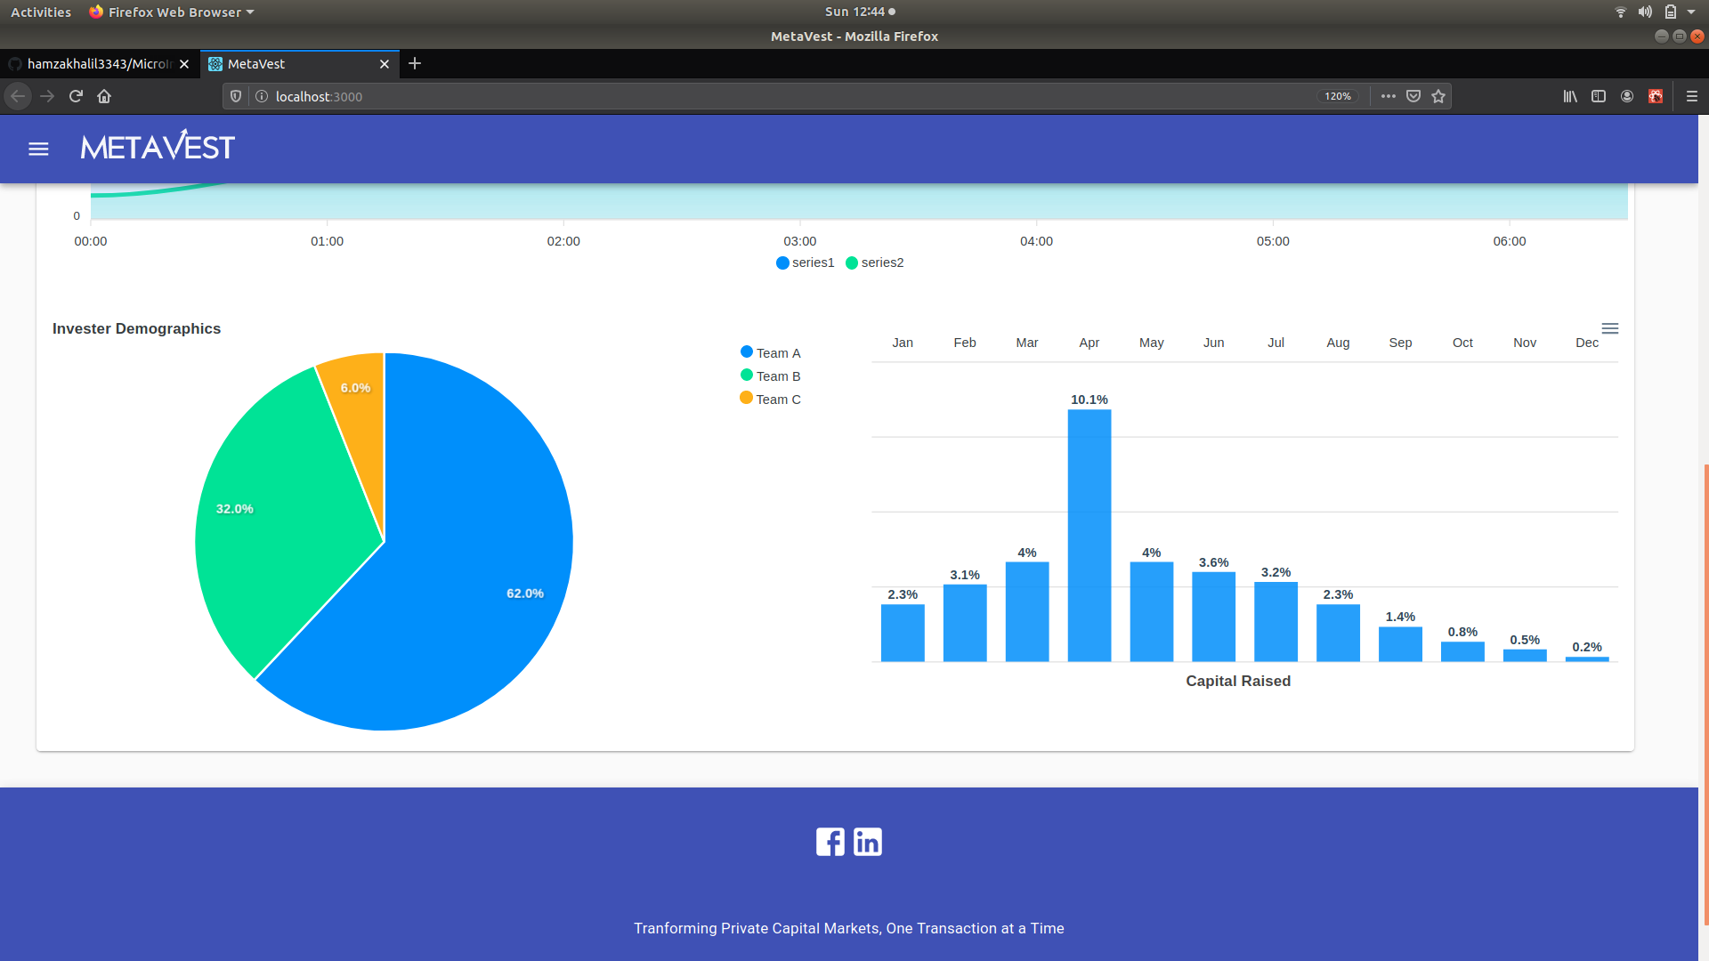Toggle the Firefox sidebar icon
The image size is (1709, 961).
(x=1599, y=96)
